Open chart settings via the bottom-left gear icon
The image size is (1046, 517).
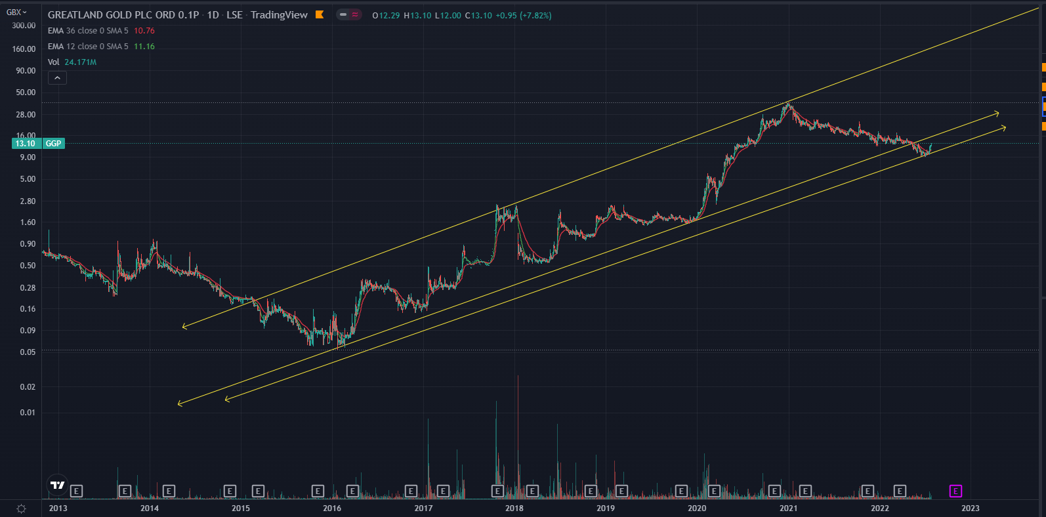(21, 508)
